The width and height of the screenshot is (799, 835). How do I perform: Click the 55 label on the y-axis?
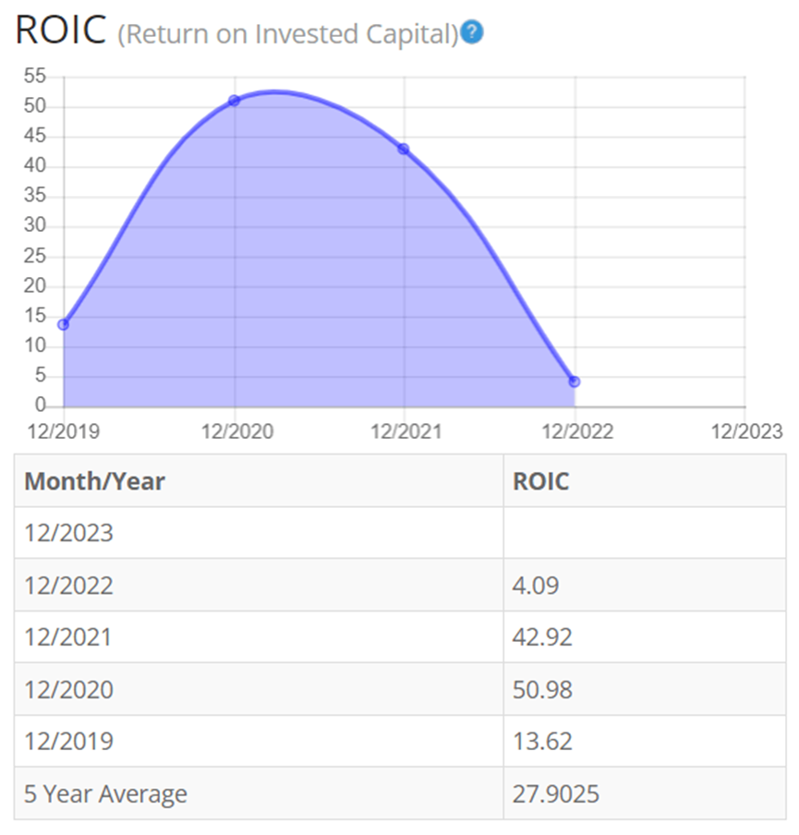34,77
